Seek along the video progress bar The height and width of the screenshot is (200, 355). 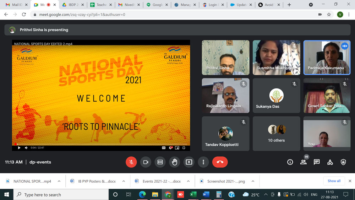pos(101,144)
